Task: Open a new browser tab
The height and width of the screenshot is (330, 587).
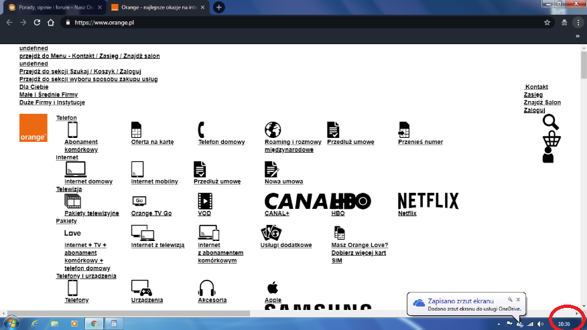Action: [218, 7]
